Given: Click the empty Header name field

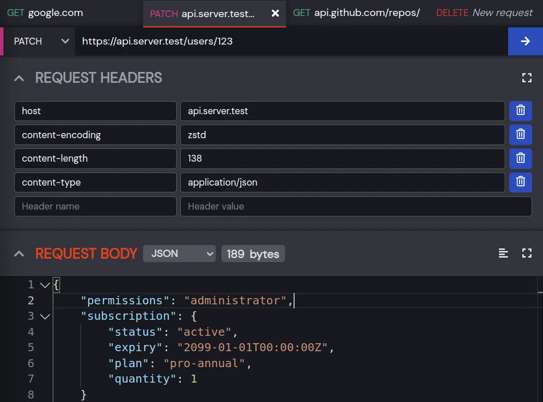Looking at the screenshot, I should click(x=95, y=206).
